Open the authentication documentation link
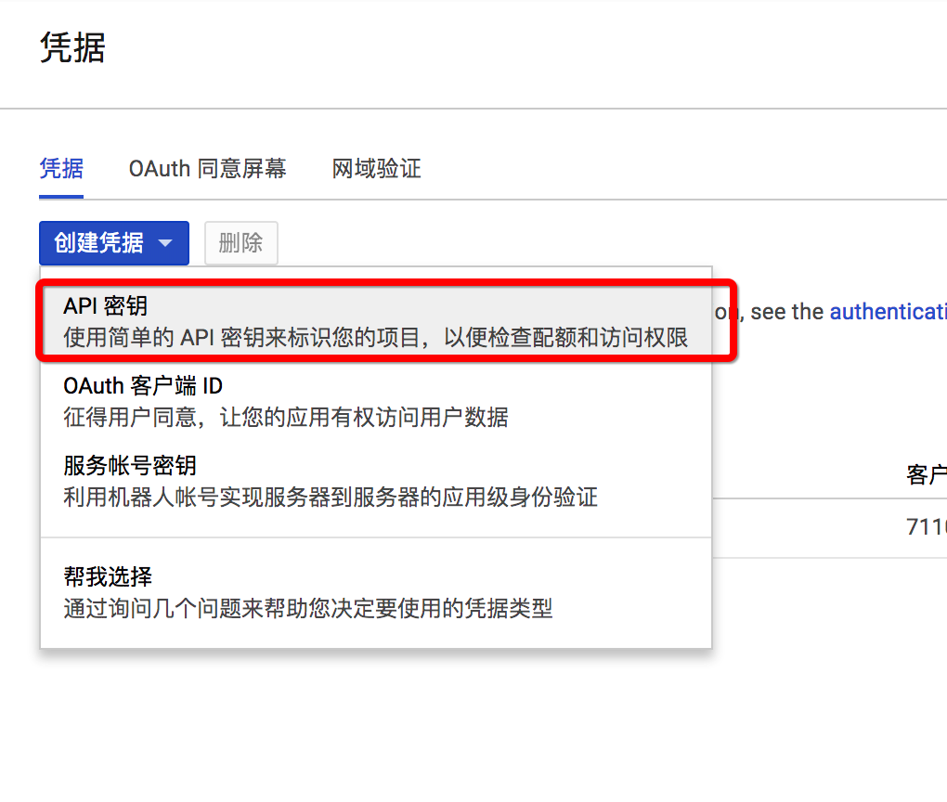The height and width of the screenshot is (802, 947). 888,312
